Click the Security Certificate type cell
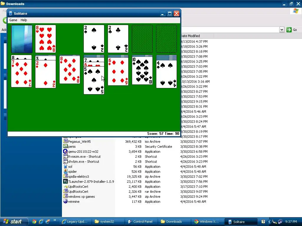 158,147
